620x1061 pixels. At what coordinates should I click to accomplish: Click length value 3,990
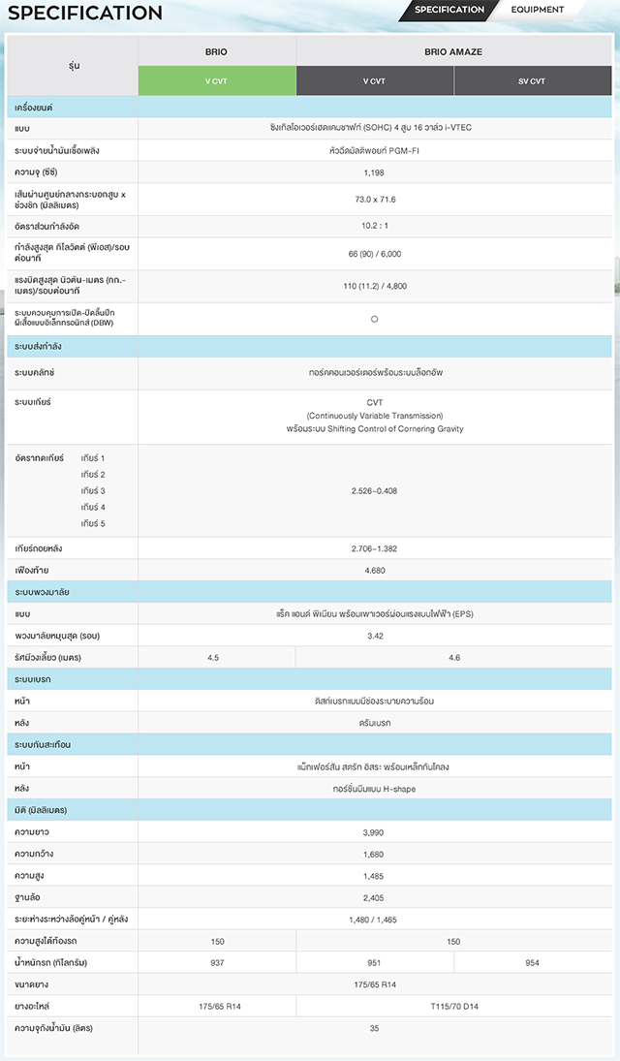[374, 833]
